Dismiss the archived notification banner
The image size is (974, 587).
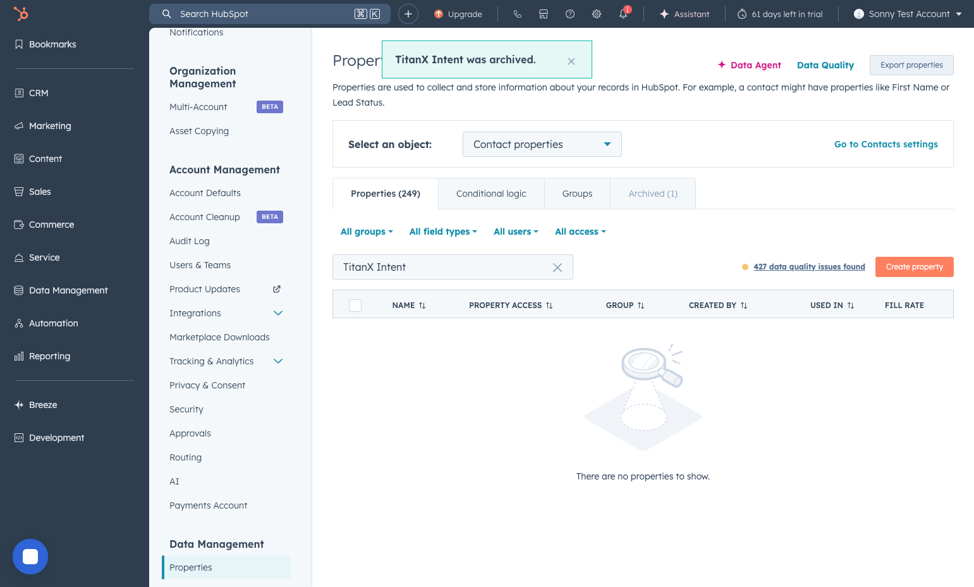[571, 61]
